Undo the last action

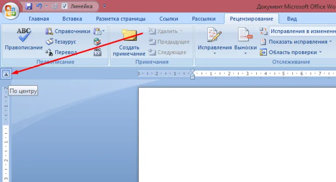[x=39, y=6]
